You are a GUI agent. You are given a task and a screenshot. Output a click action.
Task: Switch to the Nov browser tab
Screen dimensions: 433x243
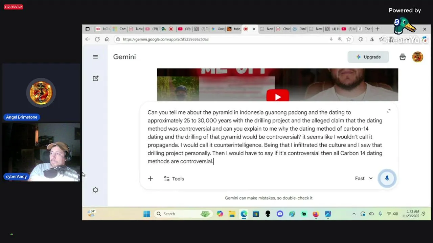136,29
